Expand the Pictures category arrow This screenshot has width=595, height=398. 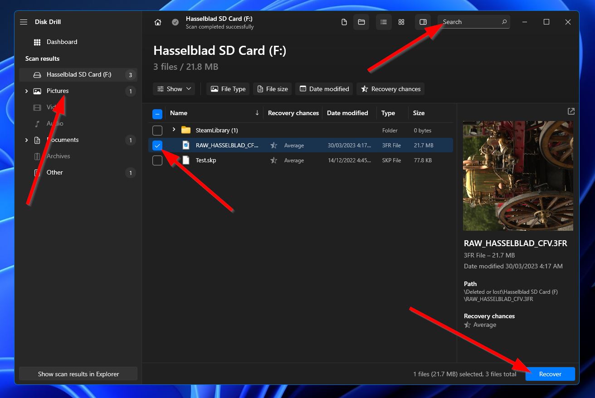[26, 91]
